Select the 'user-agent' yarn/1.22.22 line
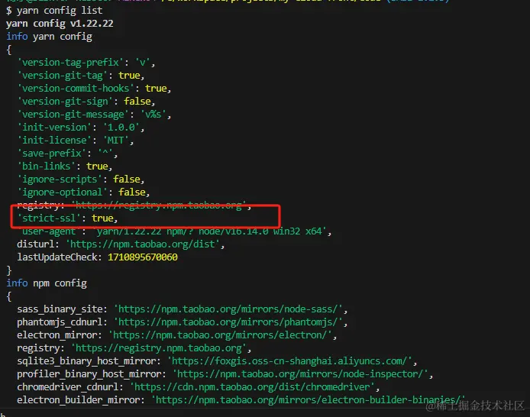530x417 pixels. [174, 231]
